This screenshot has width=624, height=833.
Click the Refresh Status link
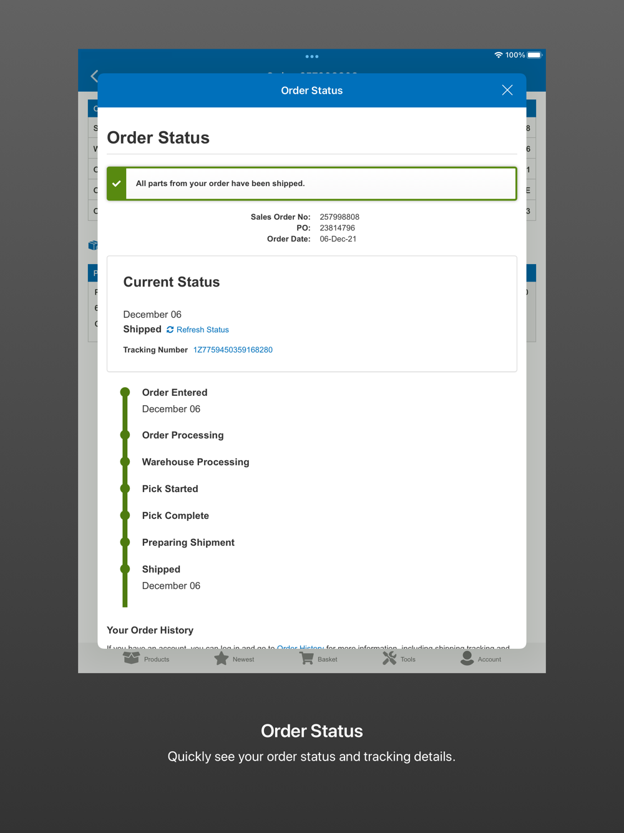pos(202,330)
